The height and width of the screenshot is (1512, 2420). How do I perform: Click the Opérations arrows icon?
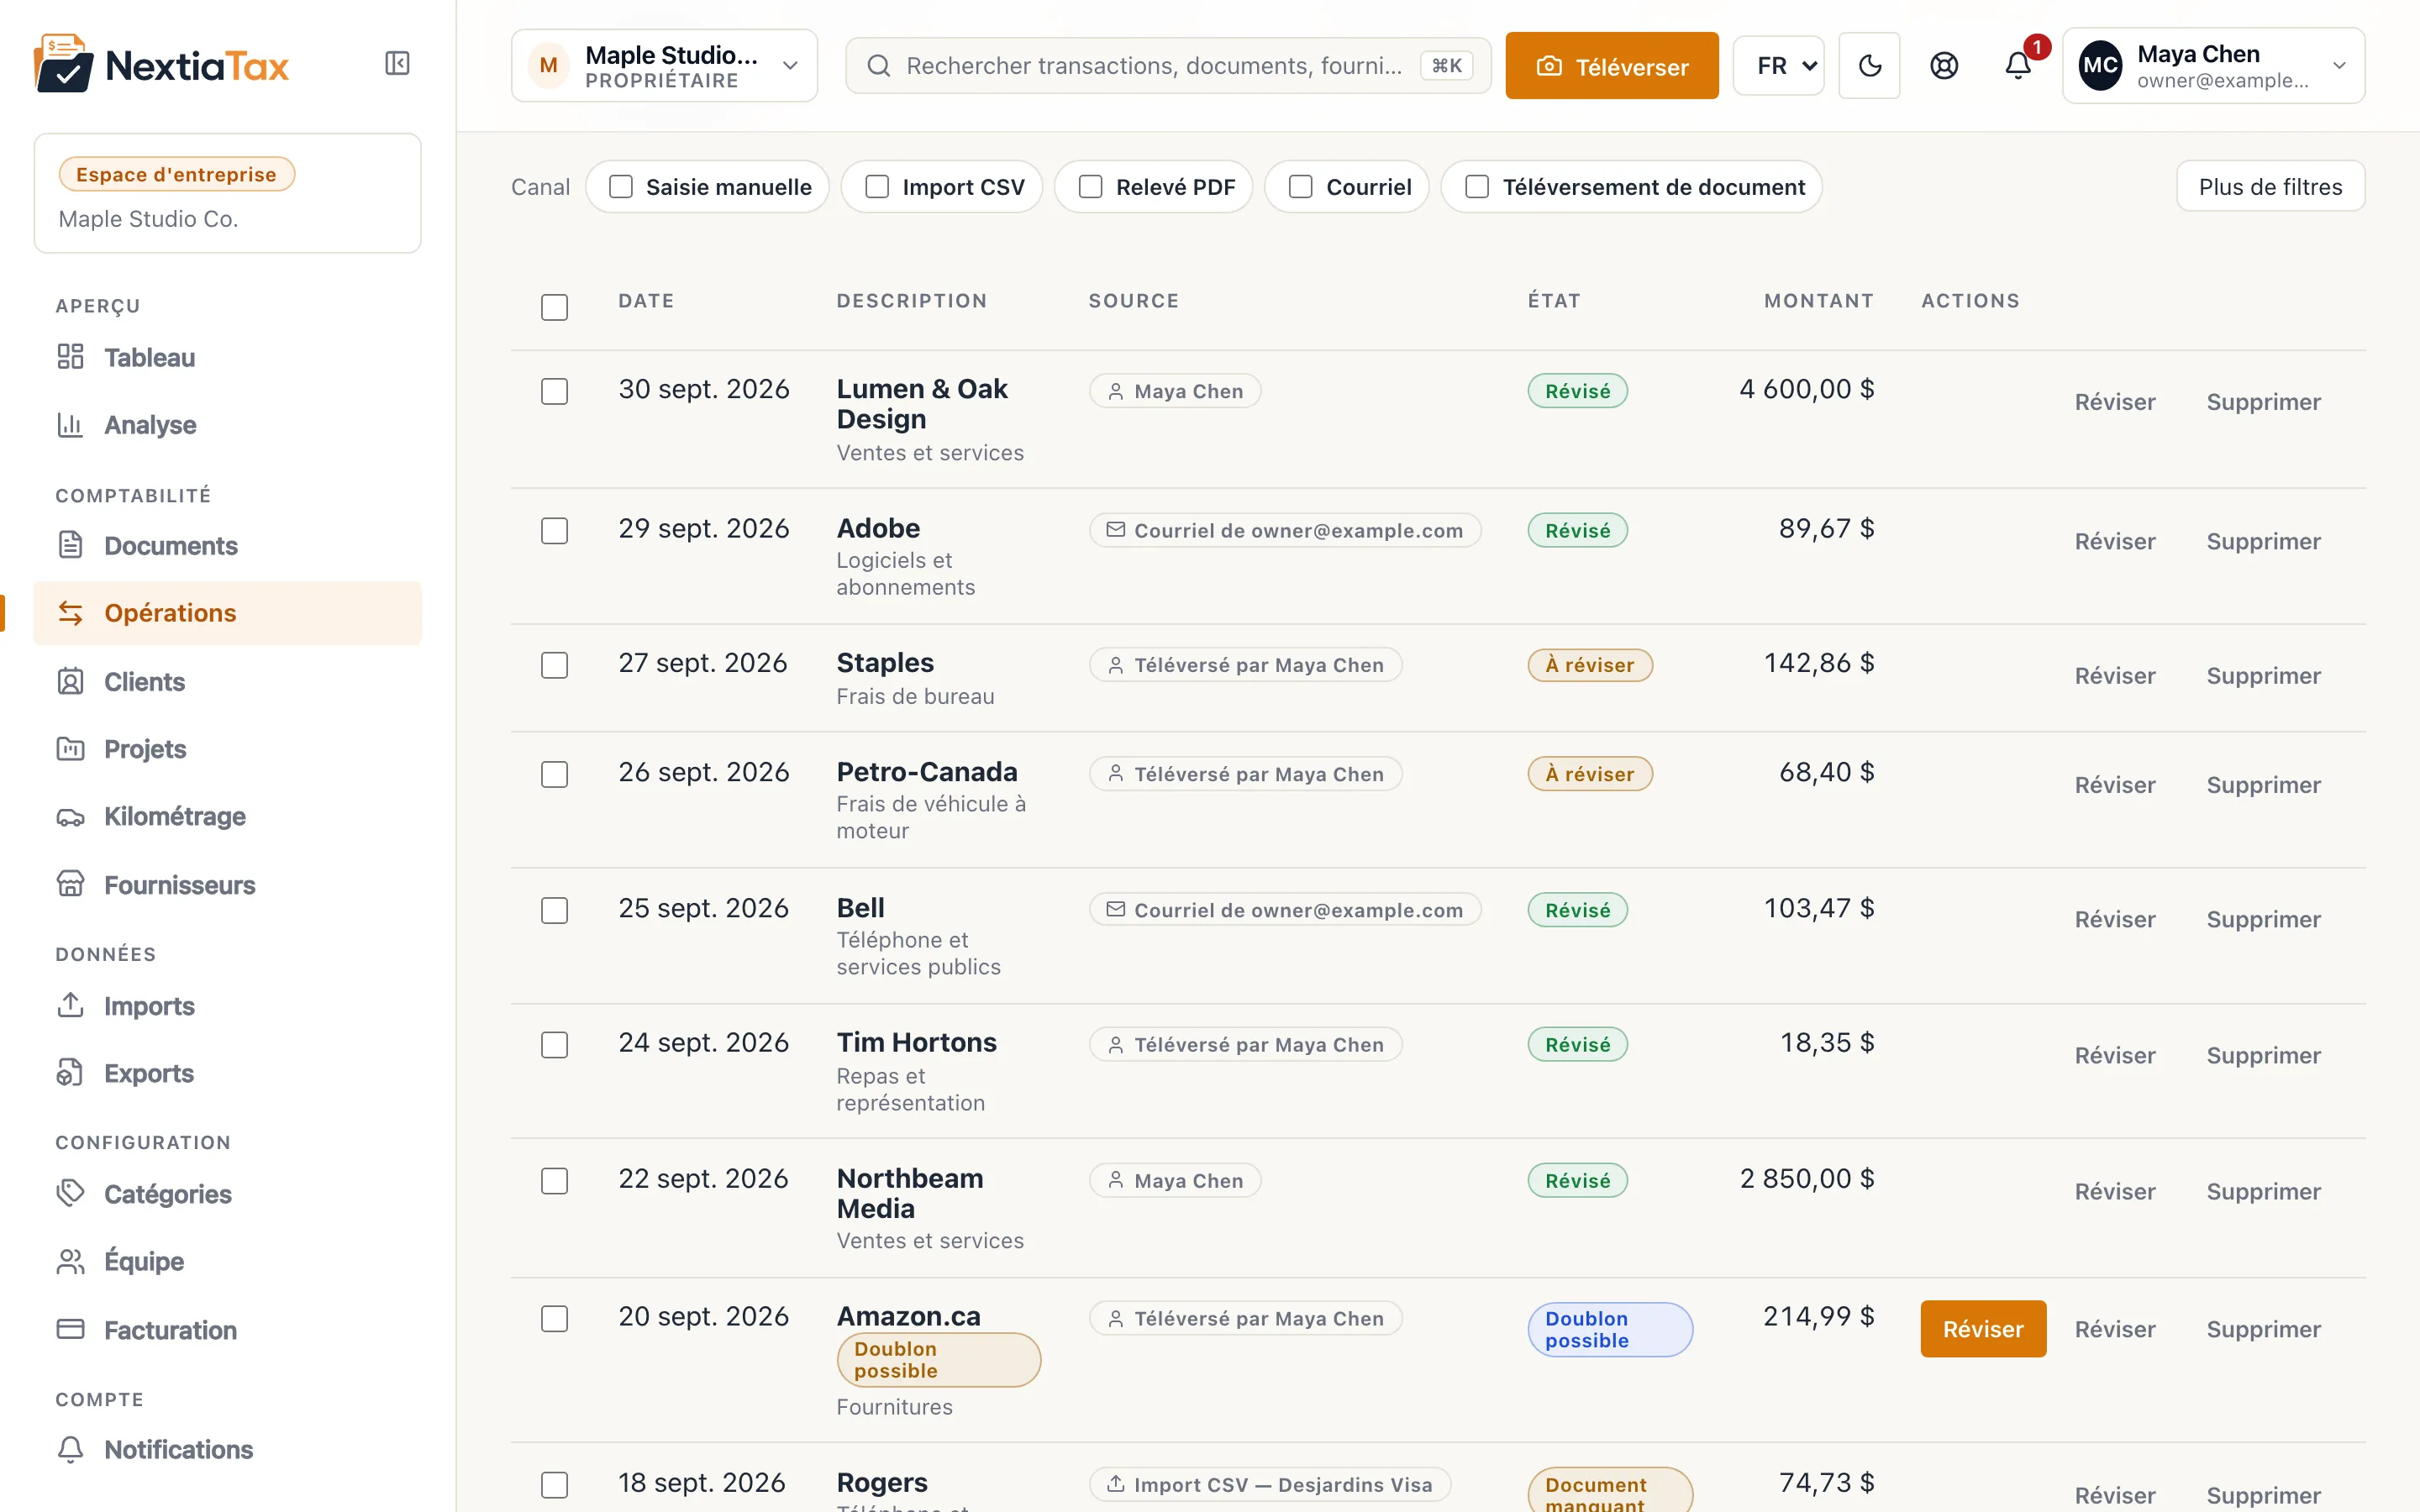[70, 613]
